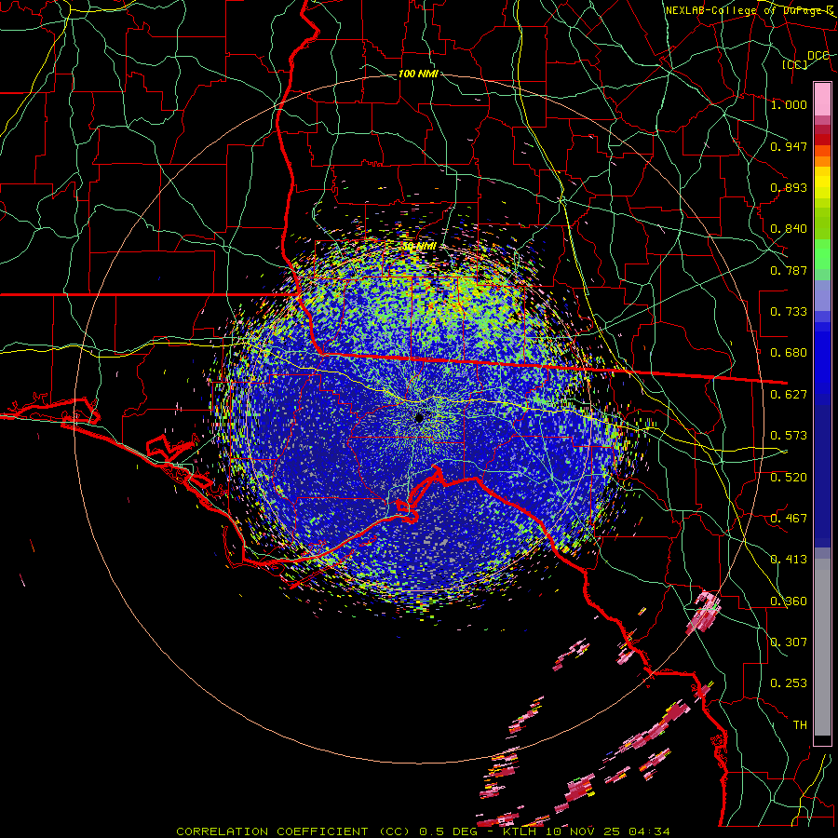Click the 0.893 legend value
Screen dimensions: 838x838
[x=789, y=187]
